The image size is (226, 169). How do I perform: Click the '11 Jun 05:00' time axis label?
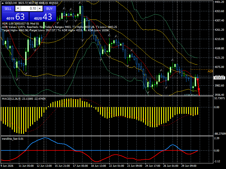click(26, 166)
